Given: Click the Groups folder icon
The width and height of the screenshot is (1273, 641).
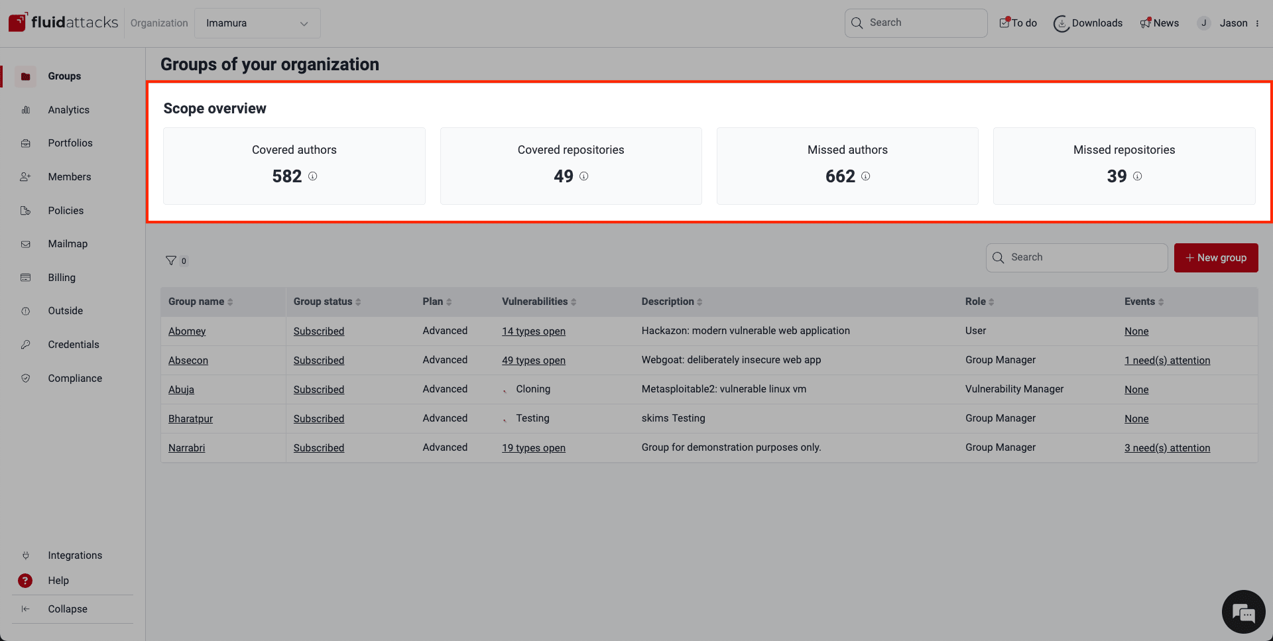Looking at the screenshot, I should [x=26, y=76].
